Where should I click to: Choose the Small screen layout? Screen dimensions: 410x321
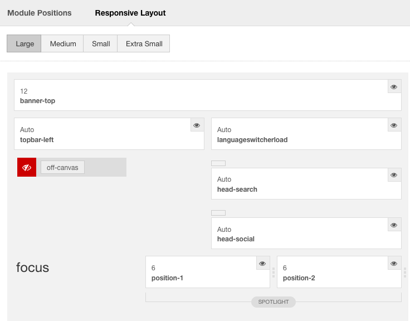click(100, 43)
